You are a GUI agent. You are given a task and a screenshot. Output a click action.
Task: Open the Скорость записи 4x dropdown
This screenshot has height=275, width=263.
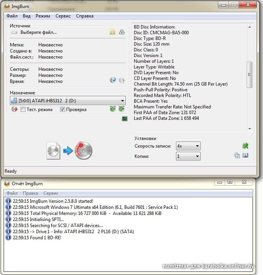(188, 146)
